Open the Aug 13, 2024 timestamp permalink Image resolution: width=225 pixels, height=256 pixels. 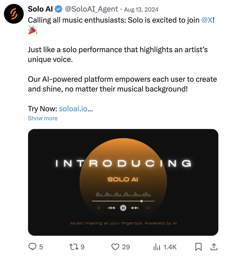point(141,10)
